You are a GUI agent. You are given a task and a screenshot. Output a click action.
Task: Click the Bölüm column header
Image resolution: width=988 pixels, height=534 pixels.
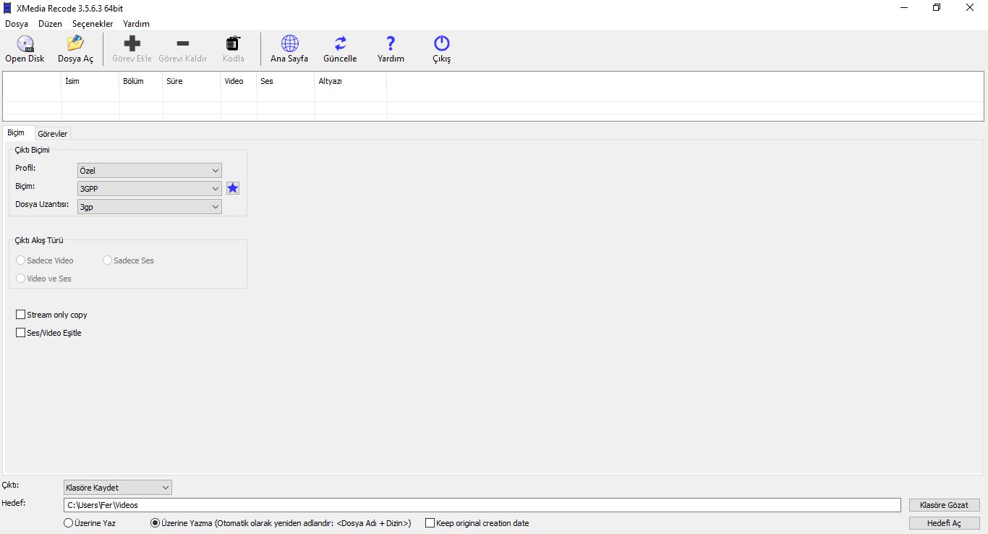(141, 81)
